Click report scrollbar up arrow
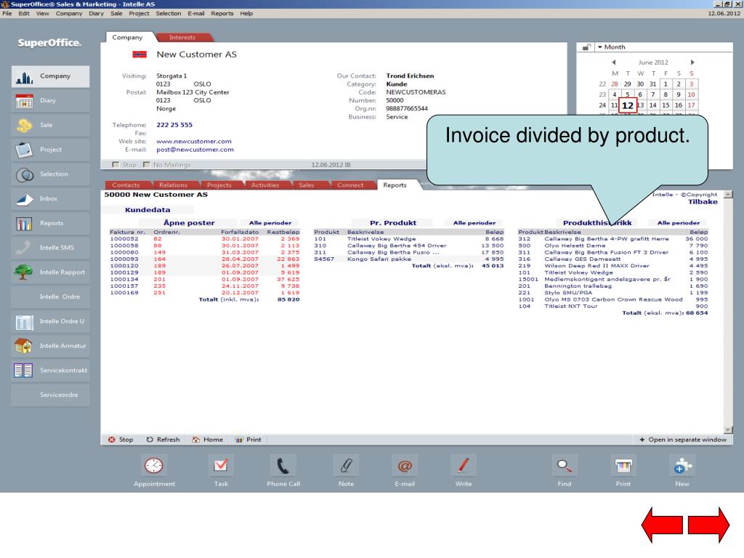The height and width of the screenshot is (558, 744). pyautogui.click(x=728, y=195)
